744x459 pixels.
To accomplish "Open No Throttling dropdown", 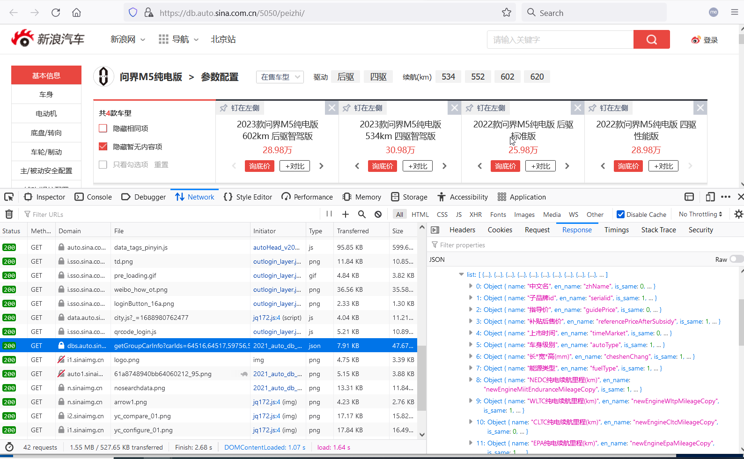I will pos(700,214).
